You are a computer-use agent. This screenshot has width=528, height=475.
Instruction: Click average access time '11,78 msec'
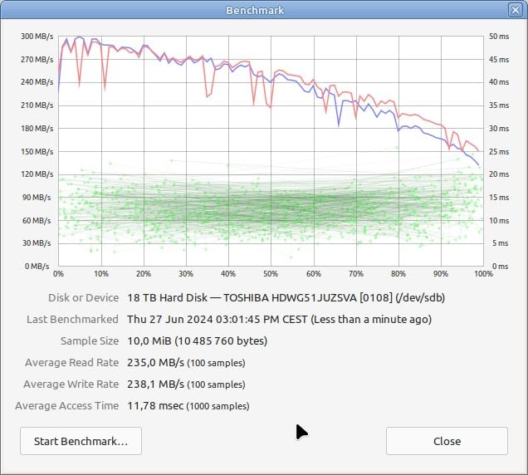tap(155, 405)
